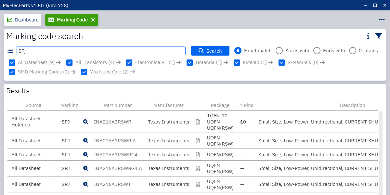Screen dimensions: 390x195
Task: Choose the Contains match option
Action: pyautogui.click(x=352, y=51)
